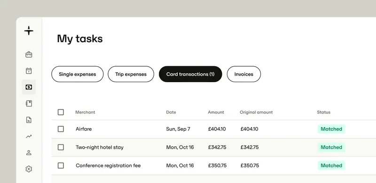Click the Matched status badge for Airfare
This screenshot has height=183, width=376.
(331, 129)
